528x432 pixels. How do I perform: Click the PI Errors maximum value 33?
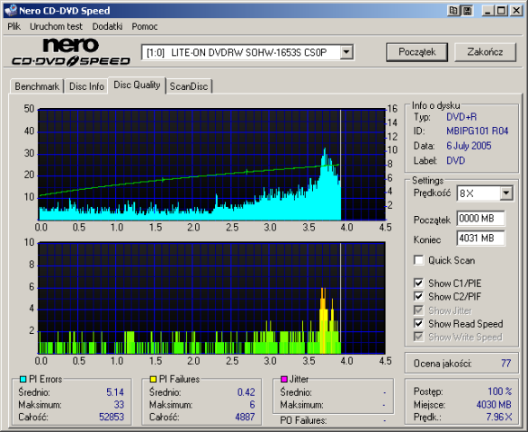(119, 404)
